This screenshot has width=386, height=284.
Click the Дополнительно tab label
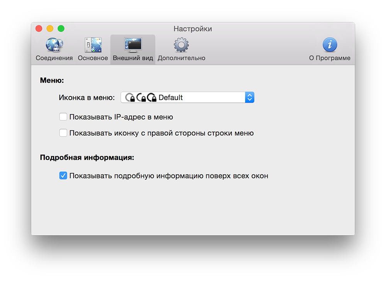(181, 58)
